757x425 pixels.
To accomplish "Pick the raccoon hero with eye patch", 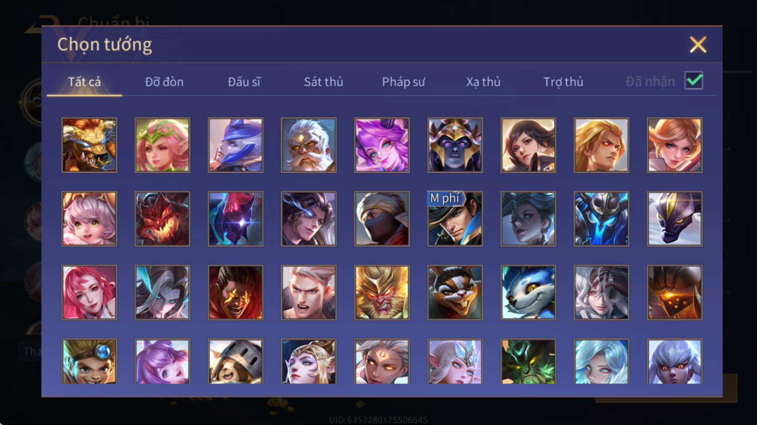I will [455, 292].
